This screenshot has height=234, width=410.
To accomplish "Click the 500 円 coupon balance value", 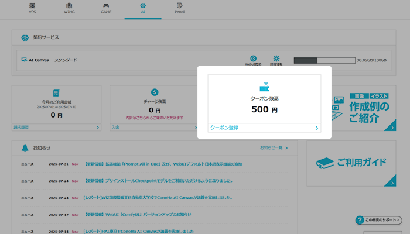I will tap(264, 109).
